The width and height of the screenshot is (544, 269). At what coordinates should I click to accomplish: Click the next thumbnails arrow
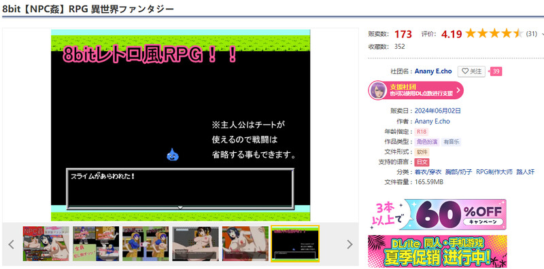point(350,245)
